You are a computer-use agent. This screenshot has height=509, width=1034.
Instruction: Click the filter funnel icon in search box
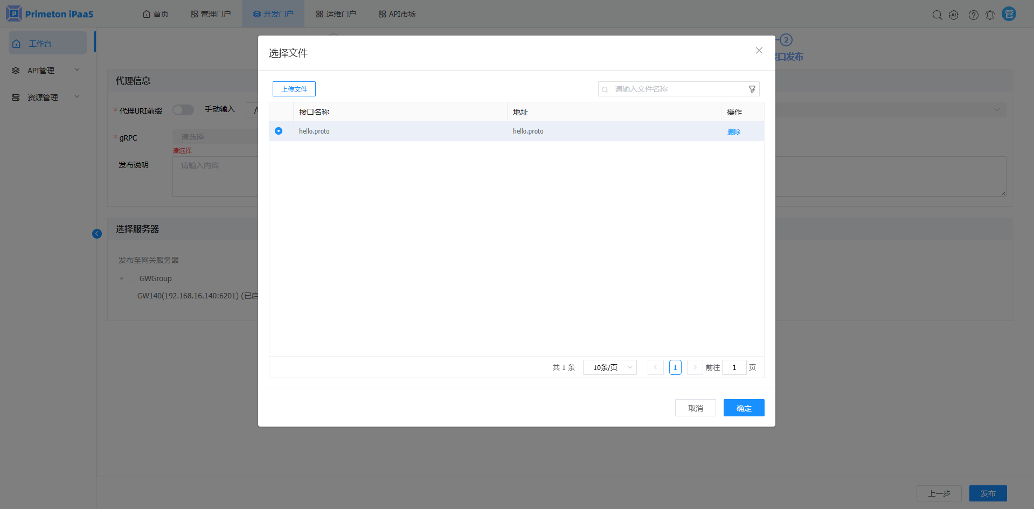[x=752, y=89]
